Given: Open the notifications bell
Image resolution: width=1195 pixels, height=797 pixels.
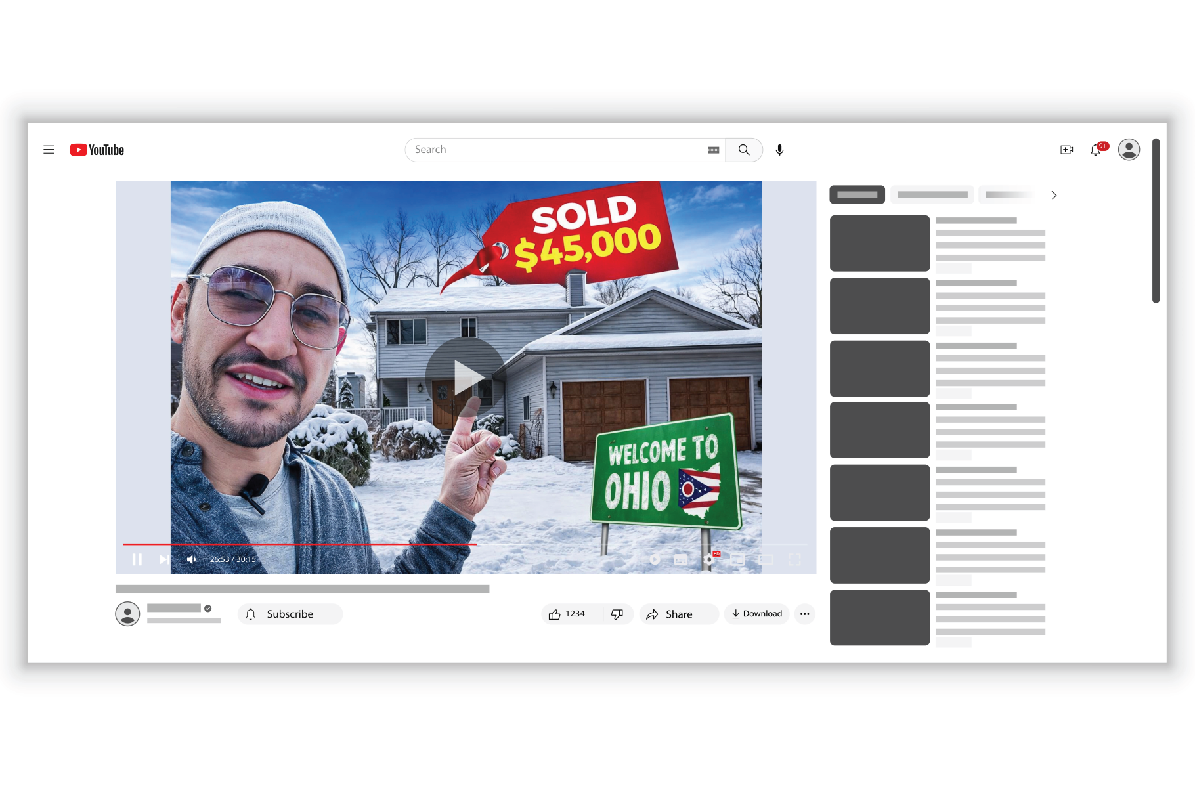Looking at the screenshot, I should pyautogui.click(x=1095, y=150).
